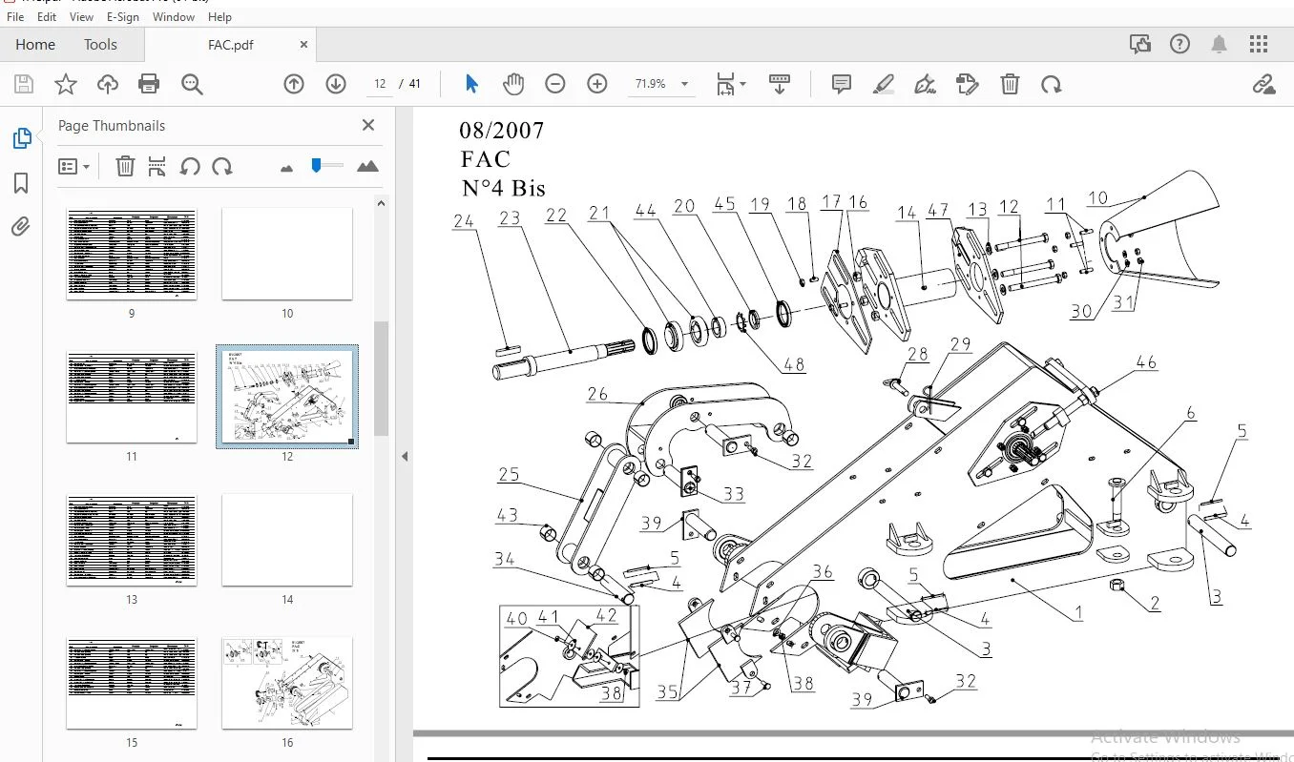Rotate thumbnail pages counterclockwise

pos(190,167)
